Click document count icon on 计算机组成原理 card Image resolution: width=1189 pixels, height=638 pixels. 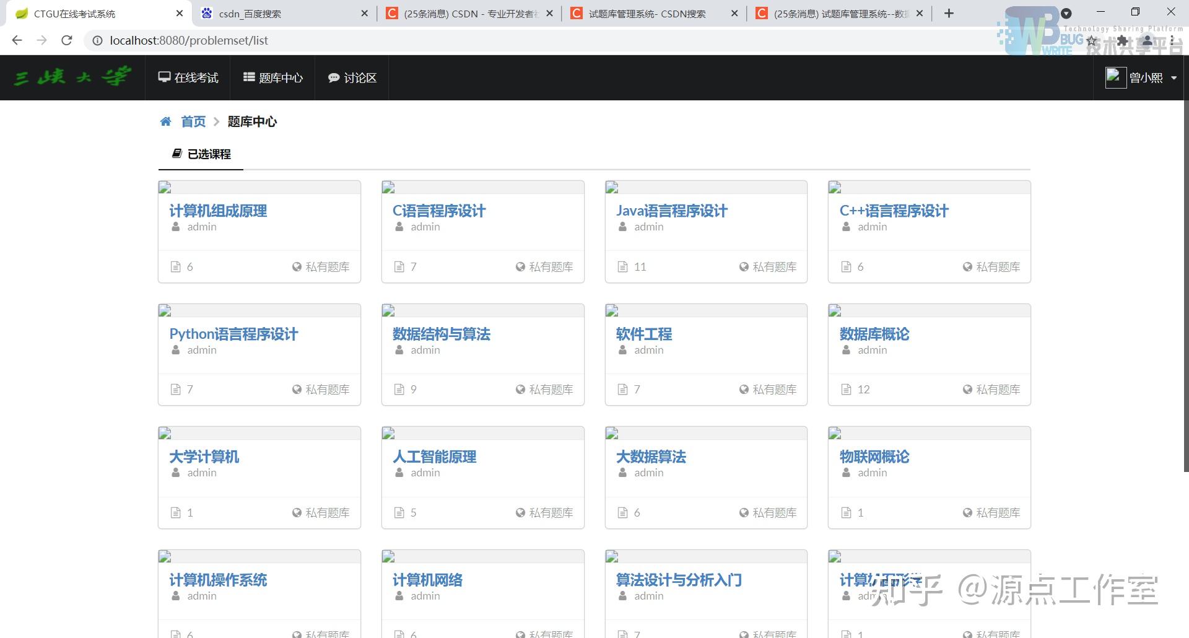(176, 267)
